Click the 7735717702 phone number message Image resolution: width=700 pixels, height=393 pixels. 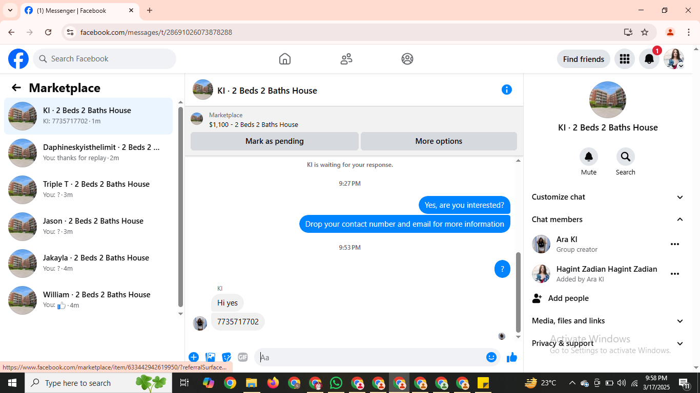[238, 322]
